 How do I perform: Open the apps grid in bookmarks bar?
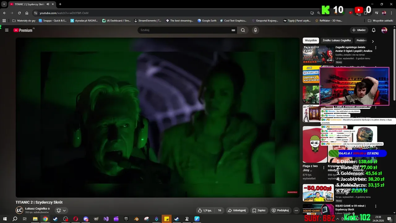pos(4,21)
